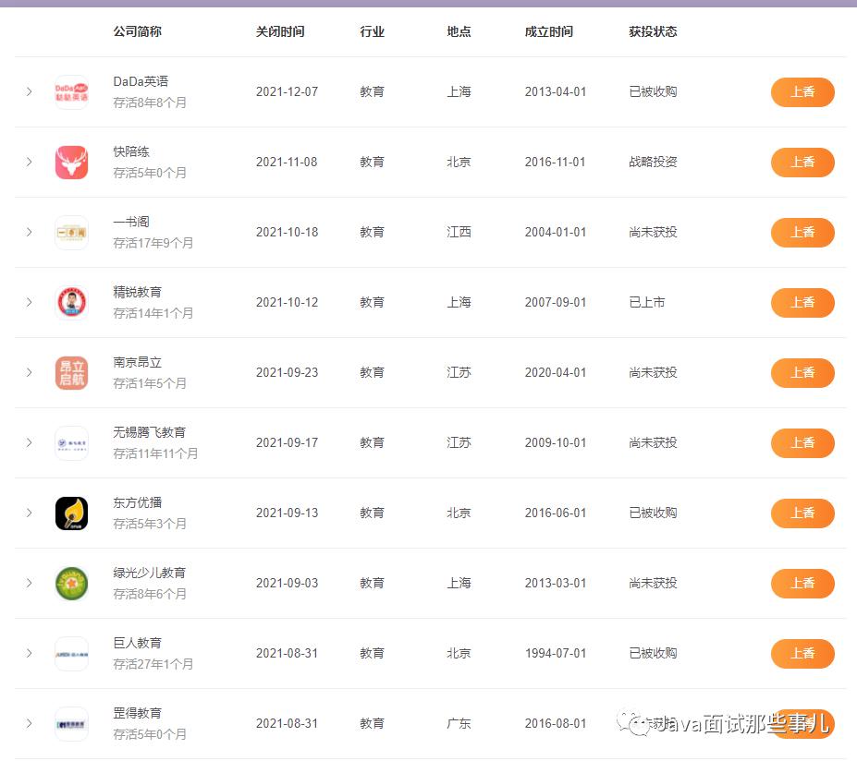The image size is (857, 761).
Task: Offer 上香 to 南京昂立
Action: [x=802, y=373]
